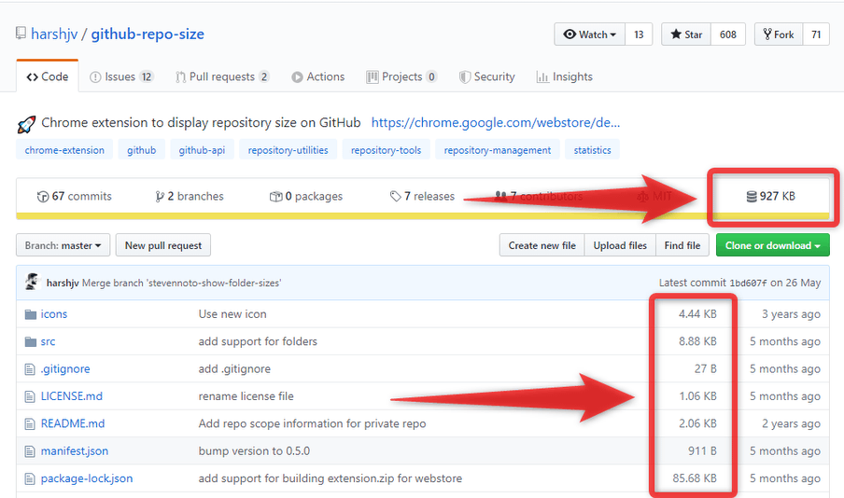The image size is (844, 498).
Task: Click the LICENSE.md file icon
Action: pos(30,397)
